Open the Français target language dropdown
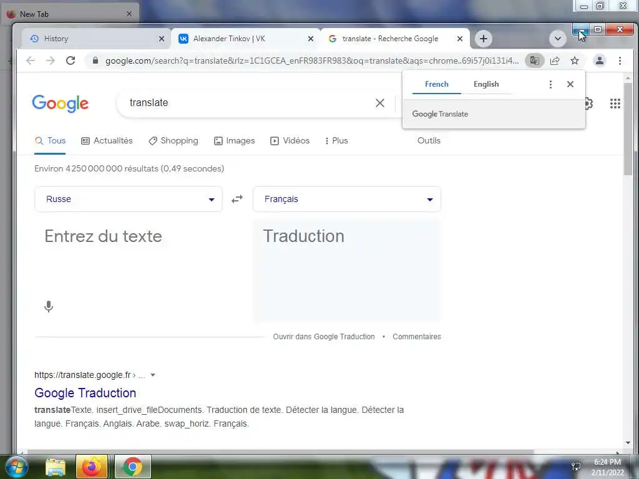 (347, 199)
